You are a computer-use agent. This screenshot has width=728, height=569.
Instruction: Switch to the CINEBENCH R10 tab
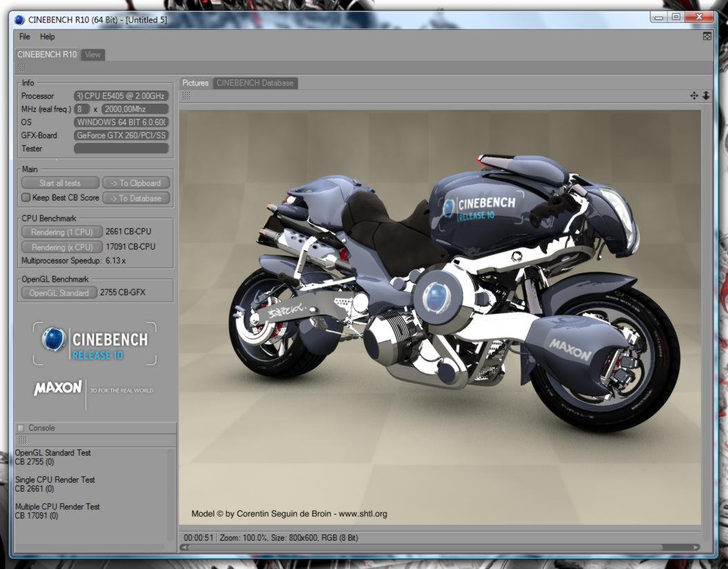(47, 55)
